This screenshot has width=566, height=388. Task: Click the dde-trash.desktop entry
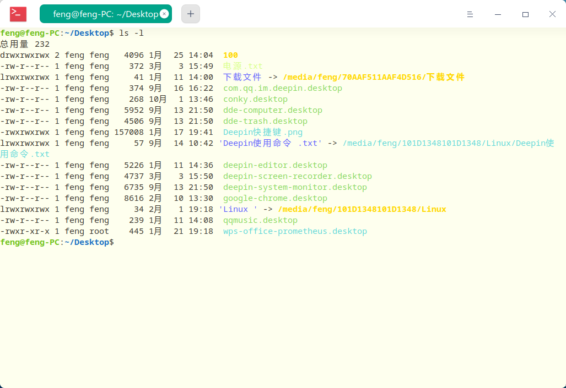[265, 121]
